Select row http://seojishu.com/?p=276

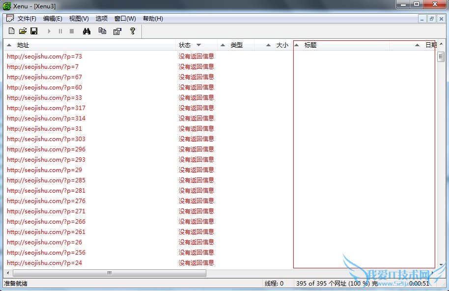click(x=46, y=201)
